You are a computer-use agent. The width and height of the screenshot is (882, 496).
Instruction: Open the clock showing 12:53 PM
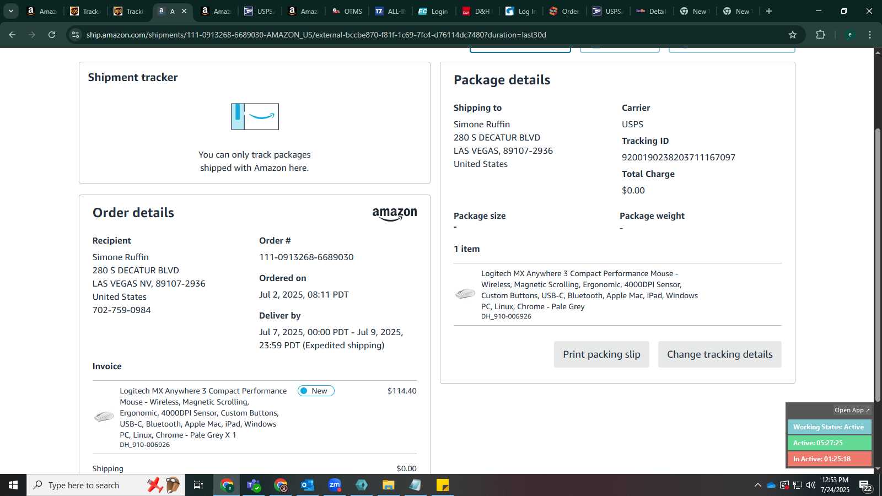(x=835, y=485)
